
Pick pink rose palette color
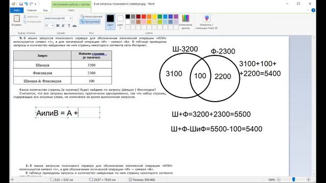(x=144, y=22)
